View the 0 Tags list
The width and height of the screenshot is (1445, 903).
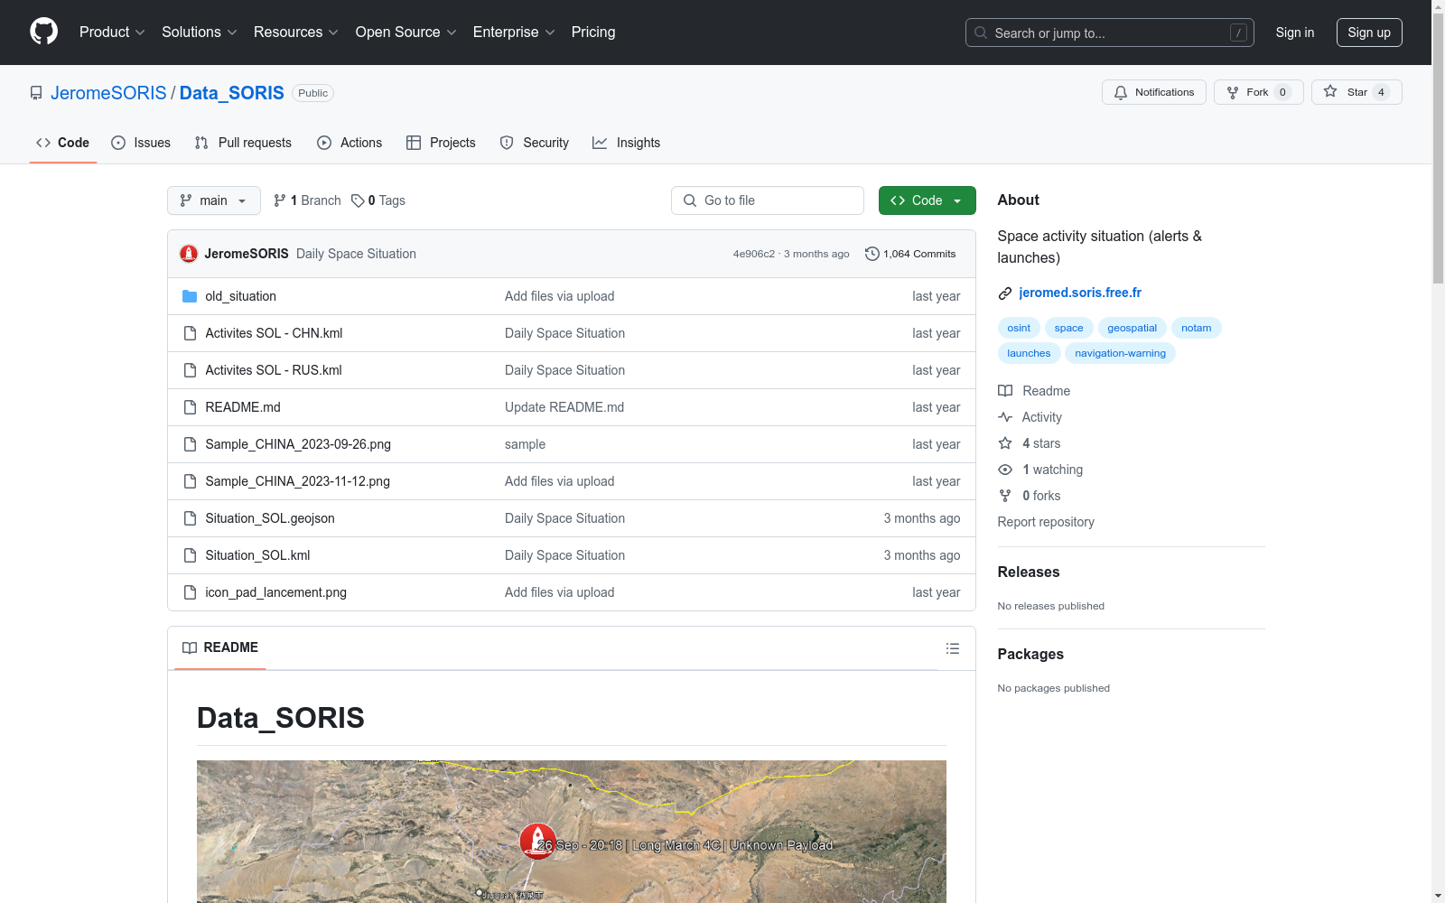(378, 200)
